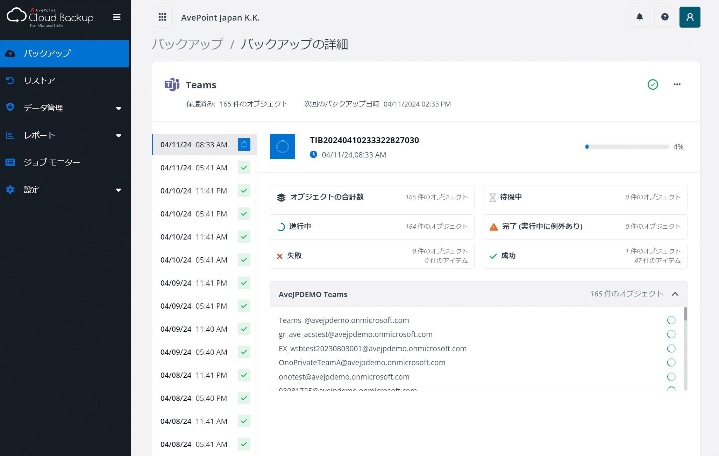Screen dimensions: 719x456
Task: Open the 成功 objects card
Action: point(585,256)
